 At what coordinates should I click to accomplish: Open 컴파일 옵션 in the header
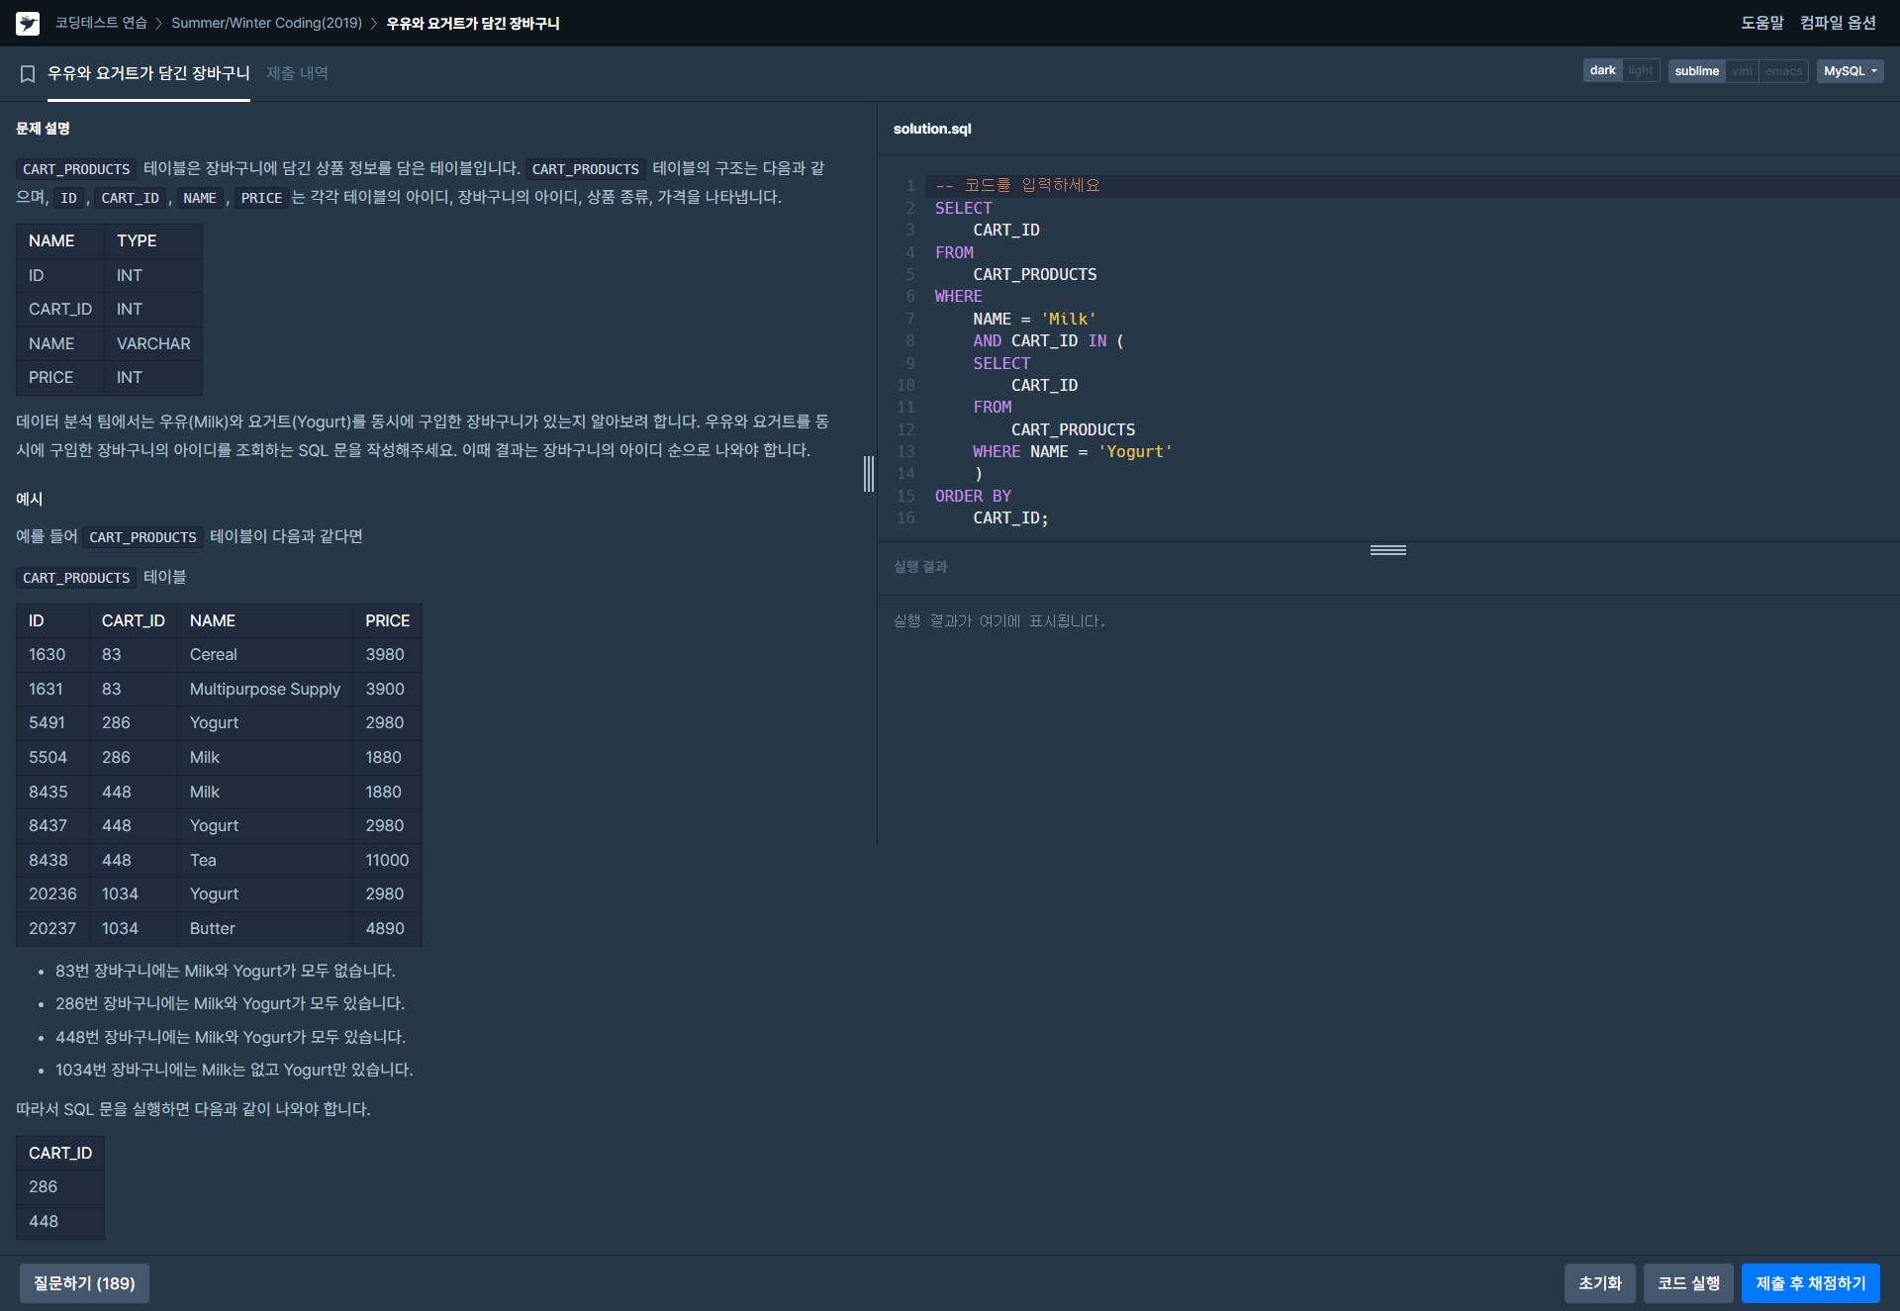(1838, 23)
